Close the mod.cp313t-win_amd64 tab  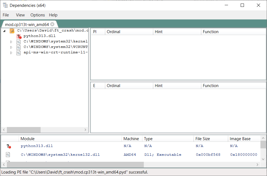pyautogui.click(x=52, y=24)
